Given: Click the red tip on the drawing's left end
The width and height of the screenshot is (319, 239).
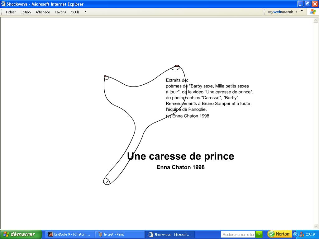Looking at the screenshot, I should pyautogui.click(x=105, y=77).
